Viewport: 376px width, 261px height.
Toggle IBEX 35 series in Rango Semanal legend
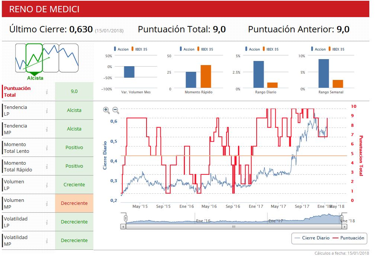336,49
